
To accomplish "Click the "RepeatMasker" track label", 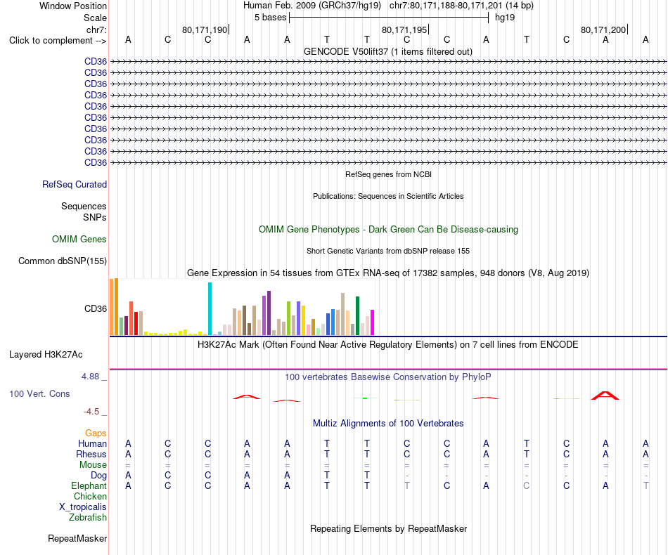I will pos(77,538).
